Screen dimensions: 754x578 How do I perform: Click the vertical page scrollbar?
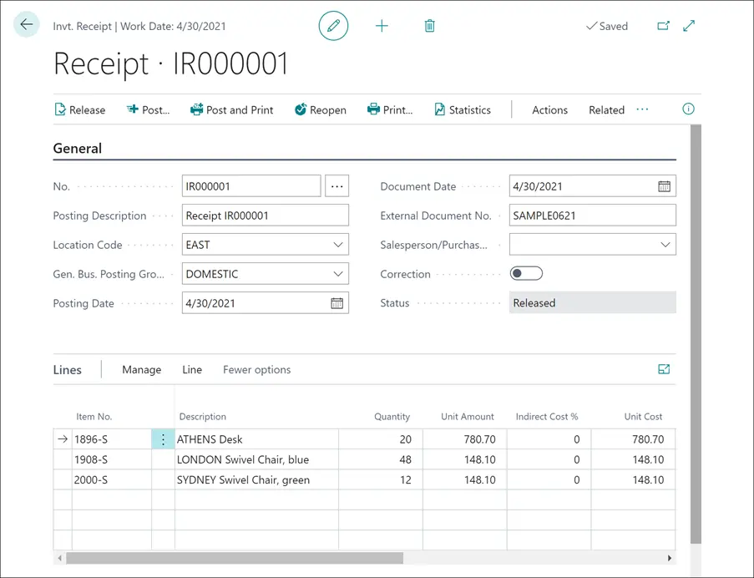[x=696, y=334]
